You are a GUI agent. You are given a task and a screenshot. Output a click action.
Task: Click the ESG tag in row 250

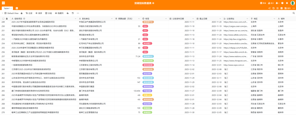[x=145, y=26]
